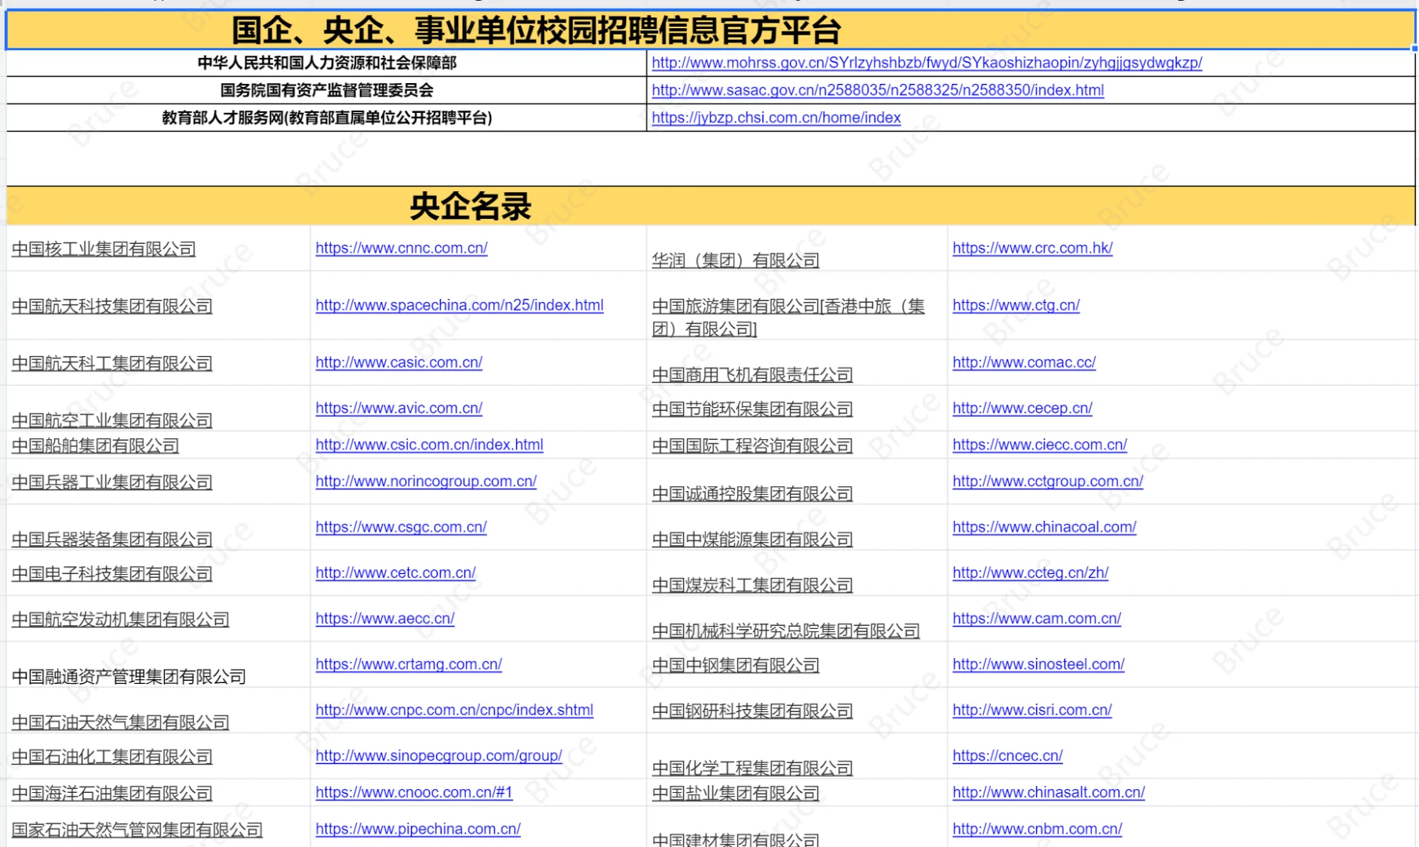
Task: Open the www.cetc.com.cn link
Action: click(x=395, y=573)
